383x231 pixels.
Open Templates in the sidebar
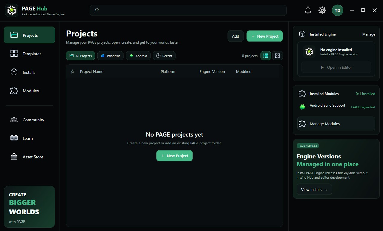point(29,54)
